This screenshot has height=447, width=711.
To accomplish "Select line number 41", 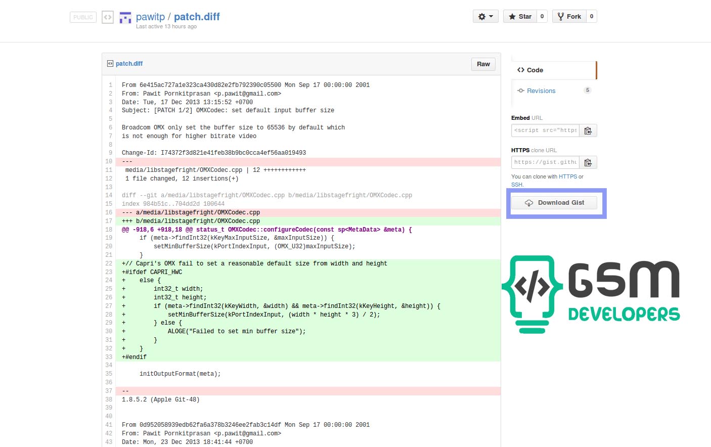I will click(109, 425).
